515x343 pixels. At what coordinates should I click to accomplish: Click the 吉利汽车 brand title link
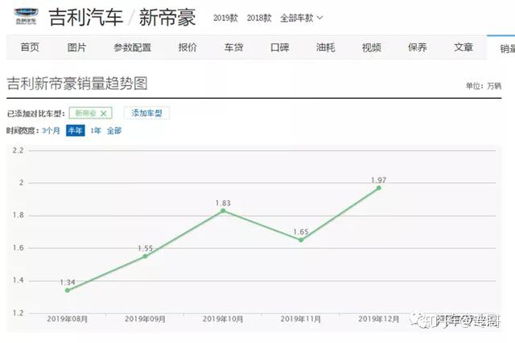86,17
